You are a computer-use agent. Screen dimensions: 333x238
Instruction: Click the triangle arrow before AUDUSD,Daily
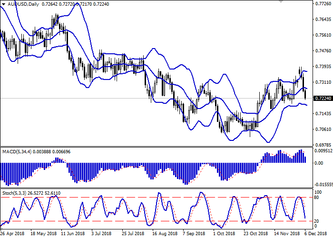point(4,4)
